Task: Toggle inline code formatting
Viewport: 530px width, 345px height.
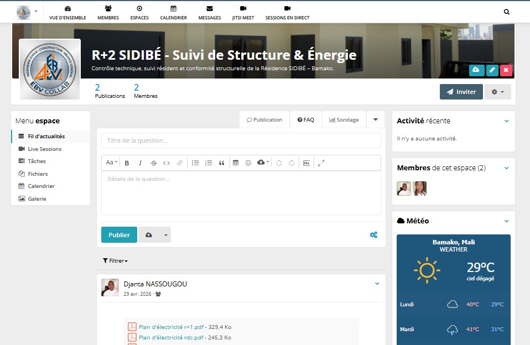Action: click(x=167, y=163)
